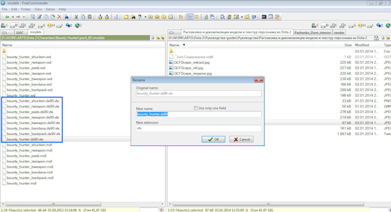The image size is (391, 212).
Task: Click the Copy to clipboard icon
Action: click(x=83, y=17)
